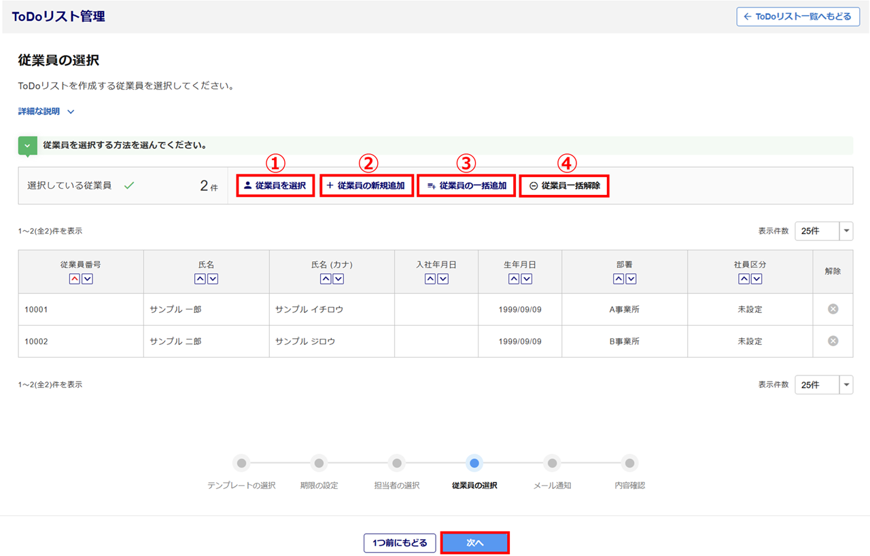Click 従業員の一括追加 button
The height and width of the screenshot is (556, 870).
click(x=466, y=185)
